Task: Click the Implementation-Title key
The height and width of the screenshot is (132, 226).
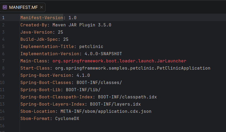Action: click(x=47, y=46)
